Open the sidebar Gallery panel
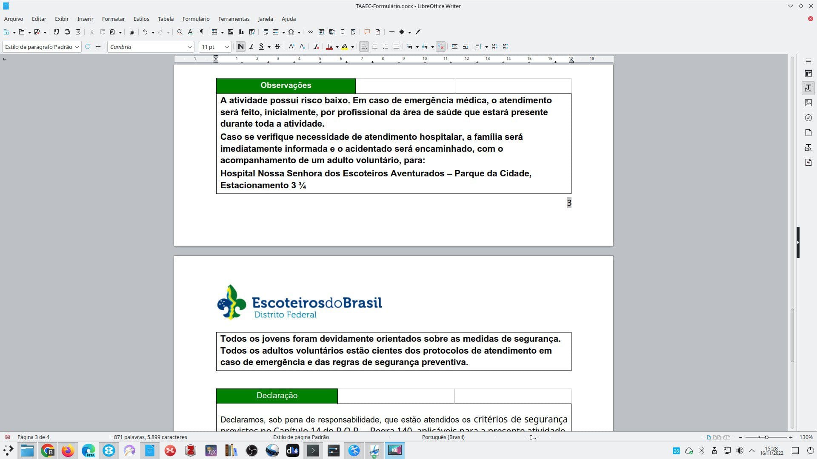The image size is (817, 459). coord(808,103)
